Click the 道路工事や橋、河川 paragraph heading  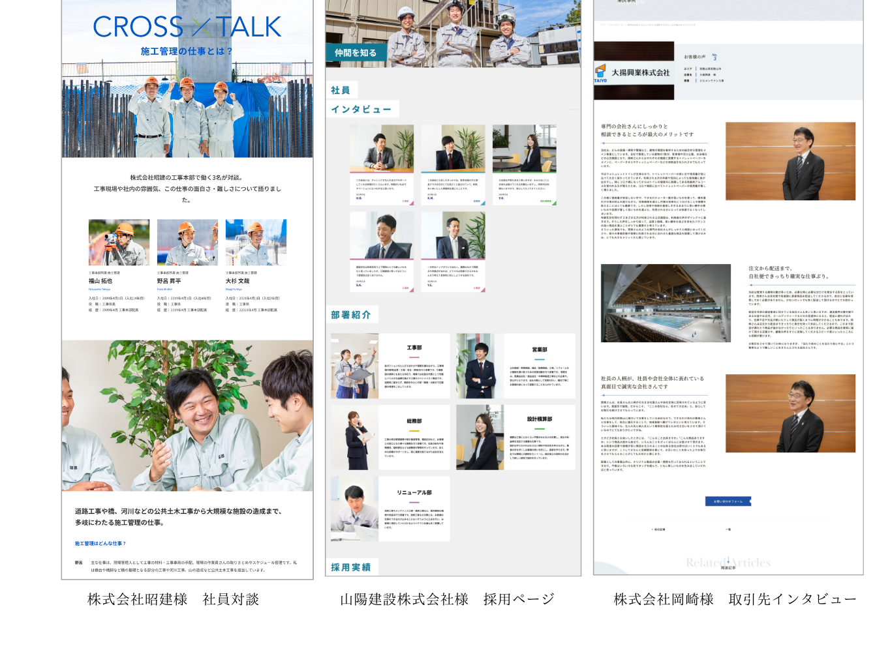pyautogui.click(x=178, y=517)
